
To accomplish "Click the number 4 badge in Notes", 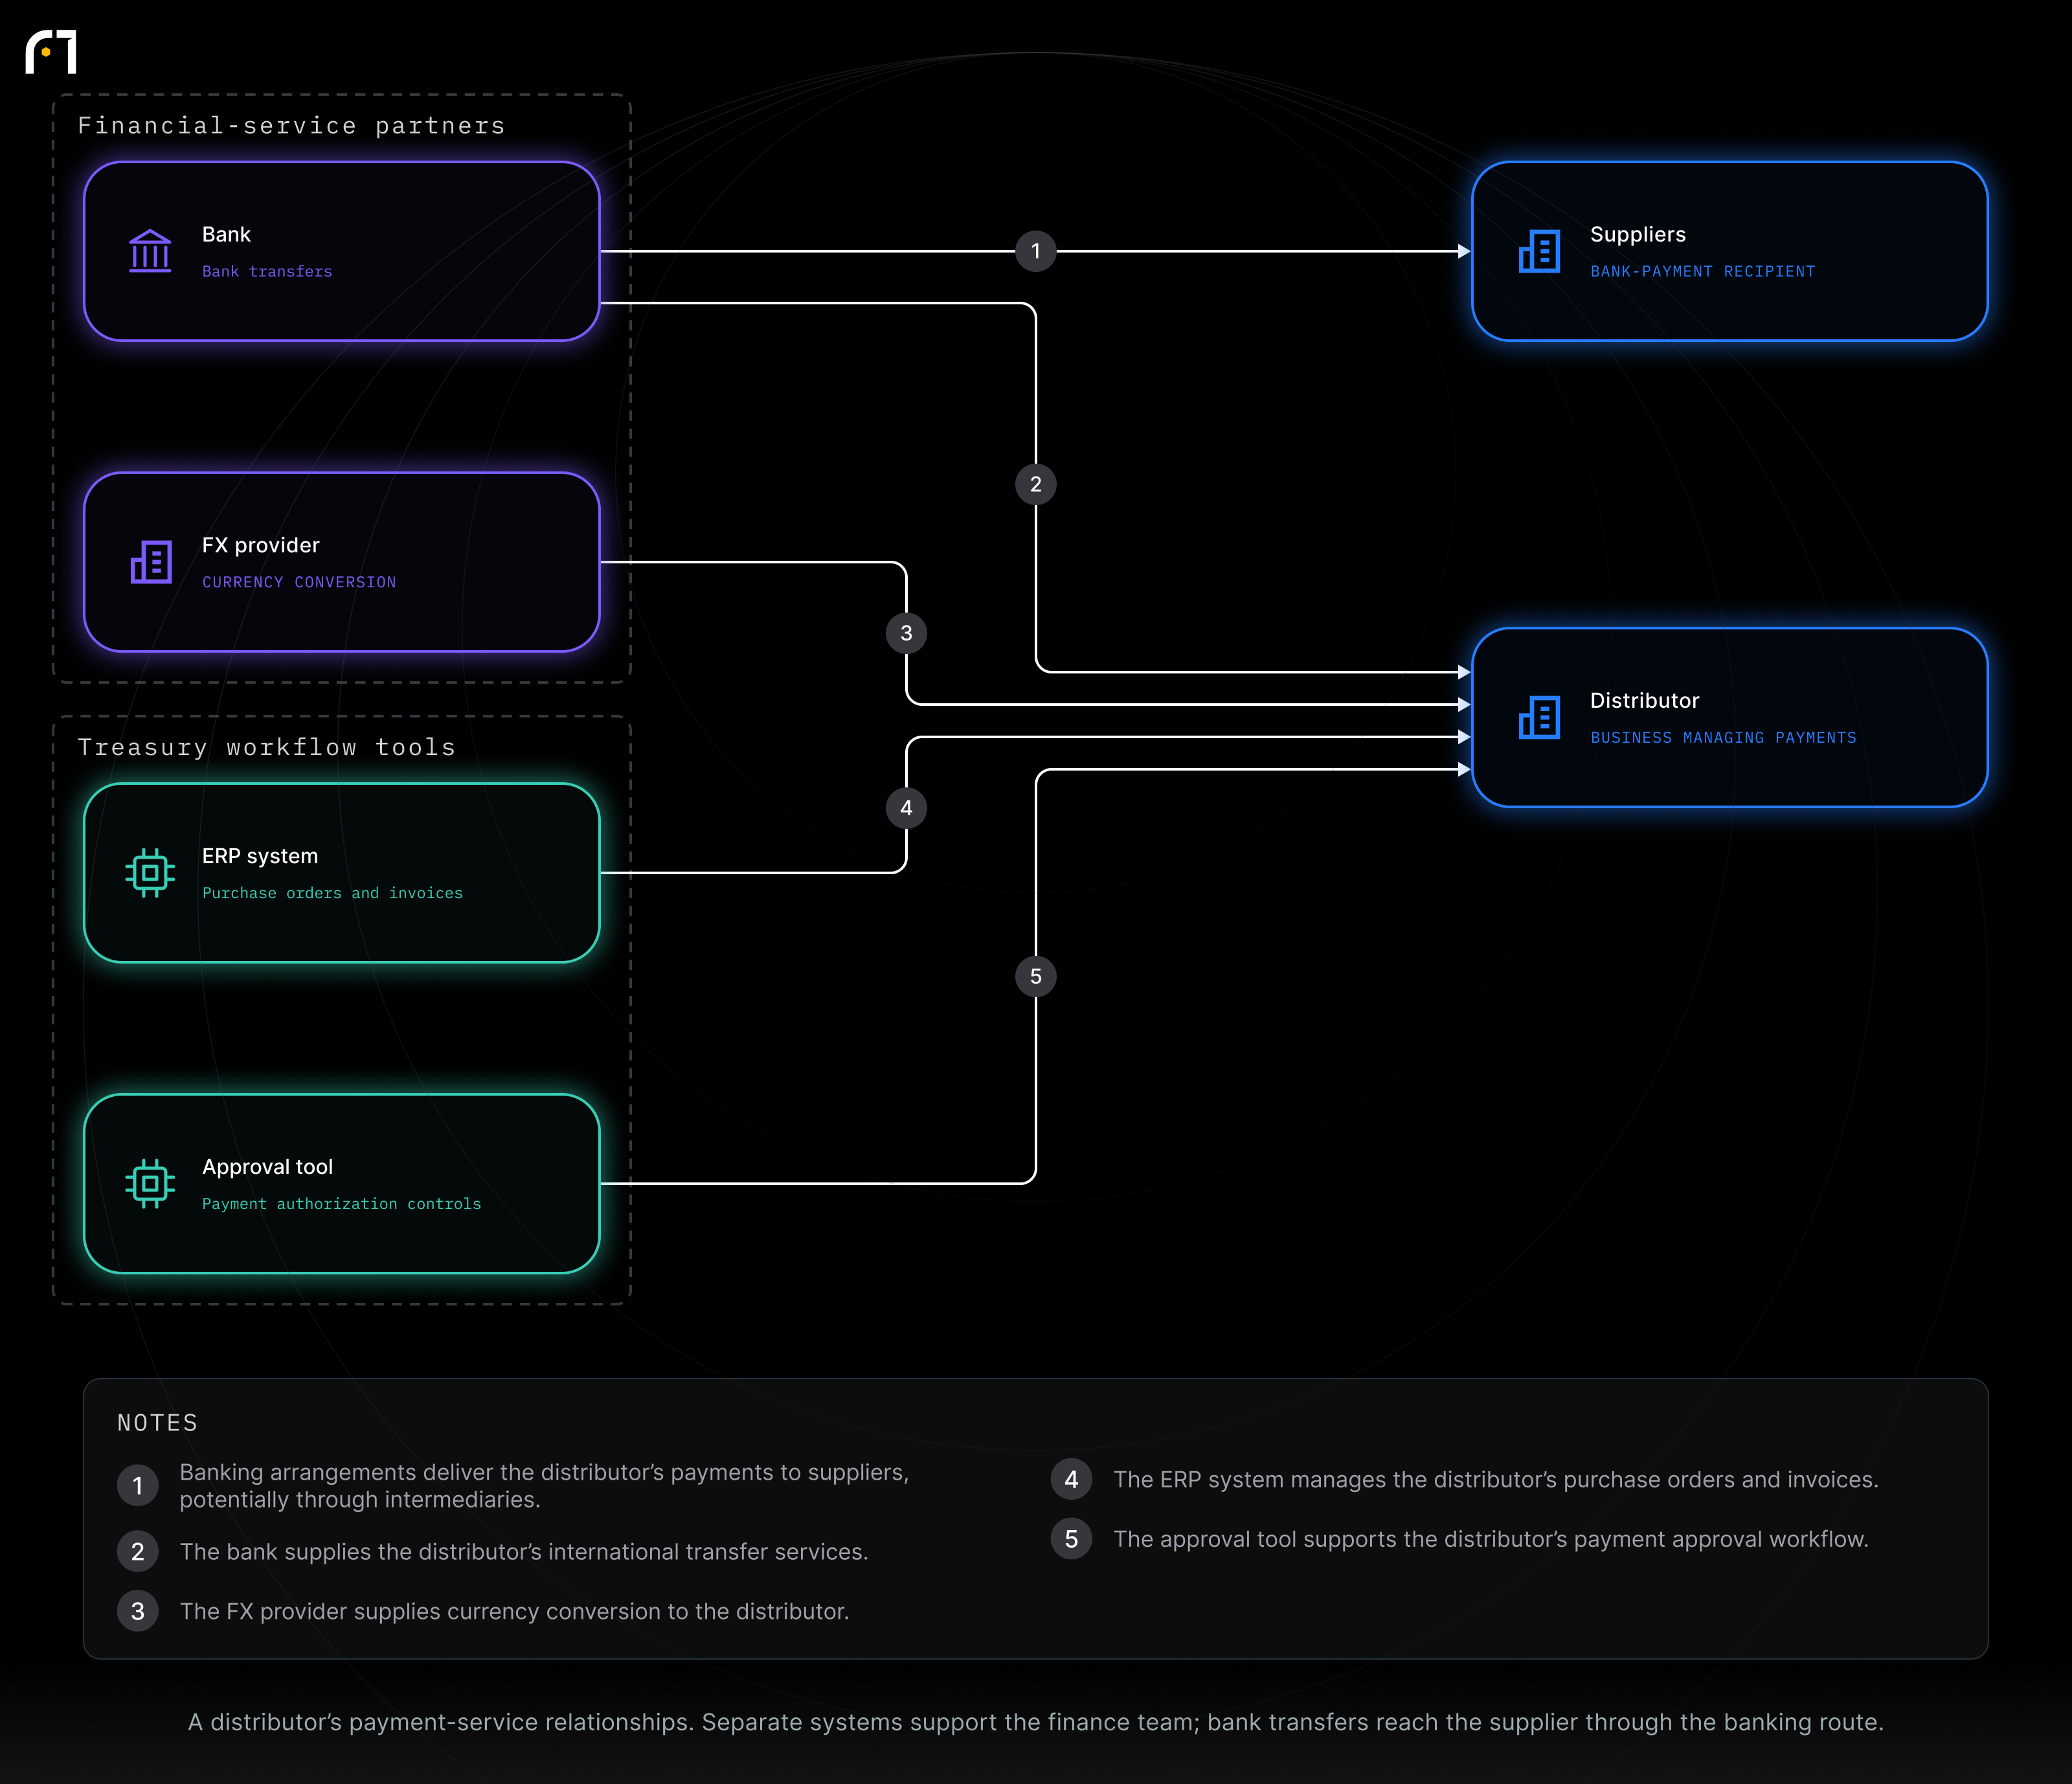I will coord(1072,1480).
